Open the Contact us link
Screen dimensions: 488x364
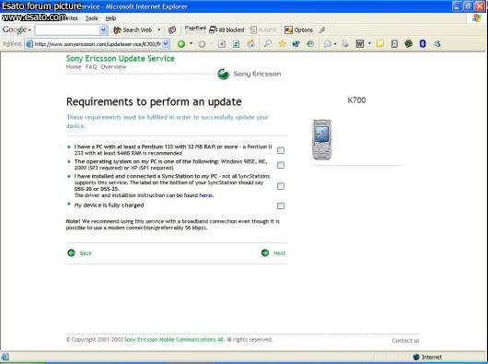point(405,340)
